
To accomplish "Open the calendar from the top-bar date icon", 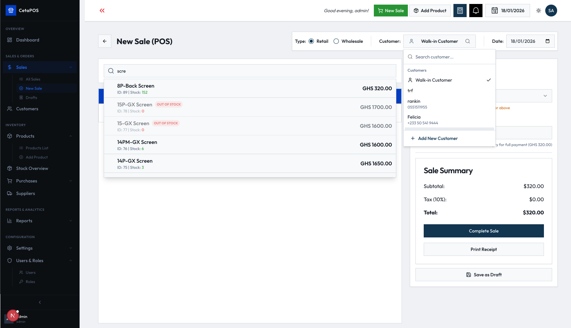I will (495, 10).
